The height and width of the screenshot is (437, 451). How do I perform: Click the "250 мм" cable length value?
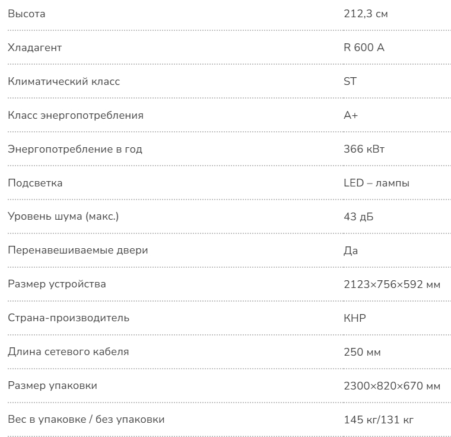pyautogui.click(x=362, y=352)
